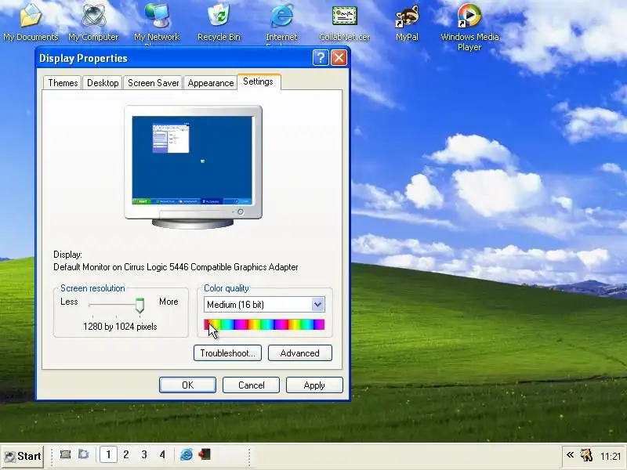
Task: Click the MyPal shortcut icon
Action: point(407,22)
